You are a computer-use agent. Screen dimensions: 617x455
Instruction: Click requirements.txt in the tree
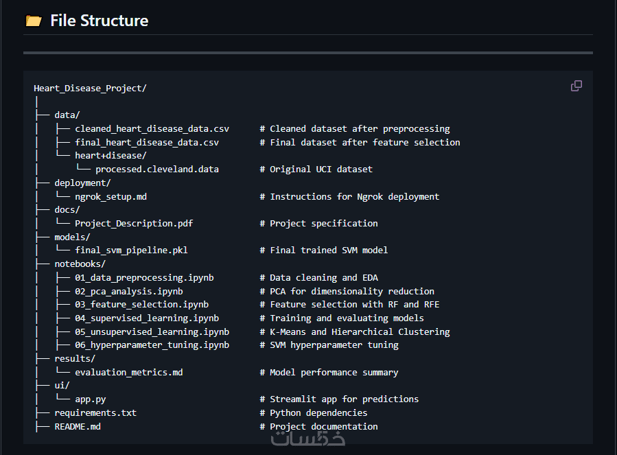click(95, 412)
